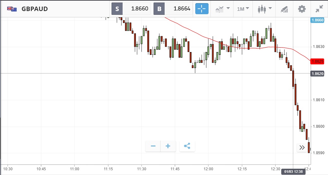Jump to latest candles double-arrow

(302, 147)
